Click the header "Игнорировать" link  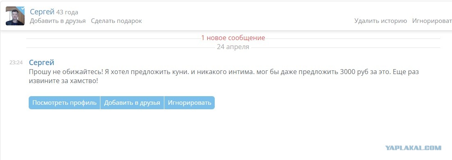coord(432,21)
